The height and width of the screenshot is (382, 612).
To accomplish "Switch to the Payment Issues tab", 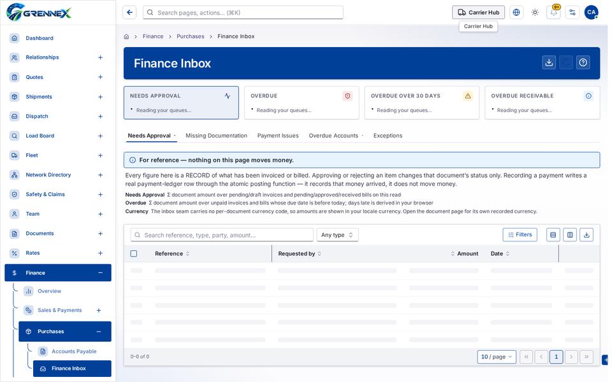I will coord(278,136).
